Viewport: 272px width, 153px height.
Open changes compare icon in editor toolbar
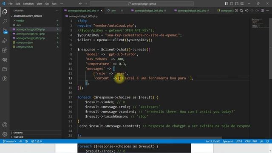pos(241,11)
